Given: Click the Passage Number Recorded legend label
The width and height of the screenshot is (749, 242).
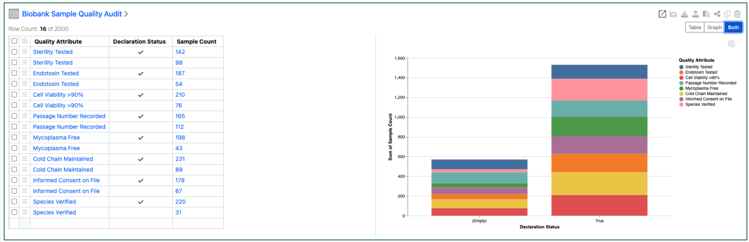Looking at the screenshot, I should (710, 83).
